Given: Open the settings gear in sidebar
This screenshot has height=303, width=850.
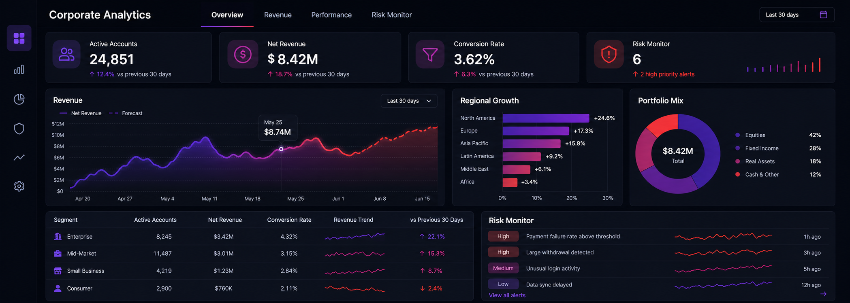Looking at the screenshot, I should click(19, 186).
